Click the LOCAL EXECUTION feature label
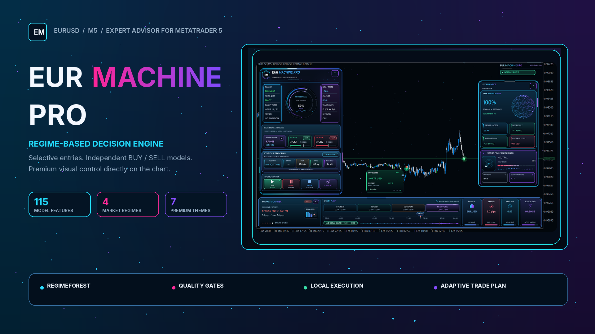This screenshot has height=334, width=595. coord(337,286)
